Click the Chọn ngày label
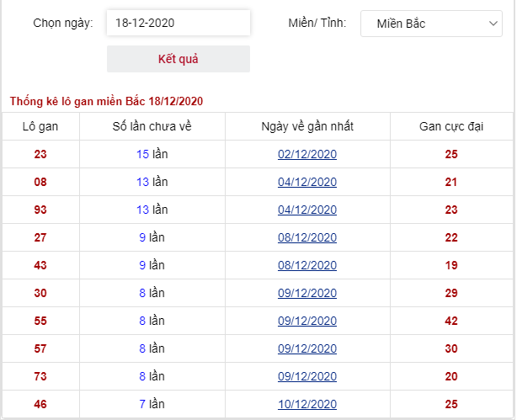The width and height of the screenshot is (517, 420). click(x=63, y=23)
